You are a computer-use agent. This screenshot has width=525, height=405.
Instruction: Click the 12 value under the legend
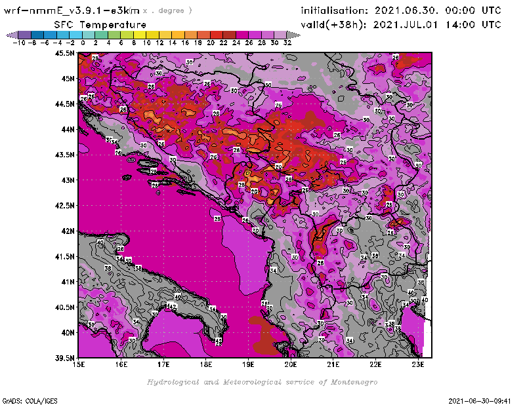pos(159,43)
